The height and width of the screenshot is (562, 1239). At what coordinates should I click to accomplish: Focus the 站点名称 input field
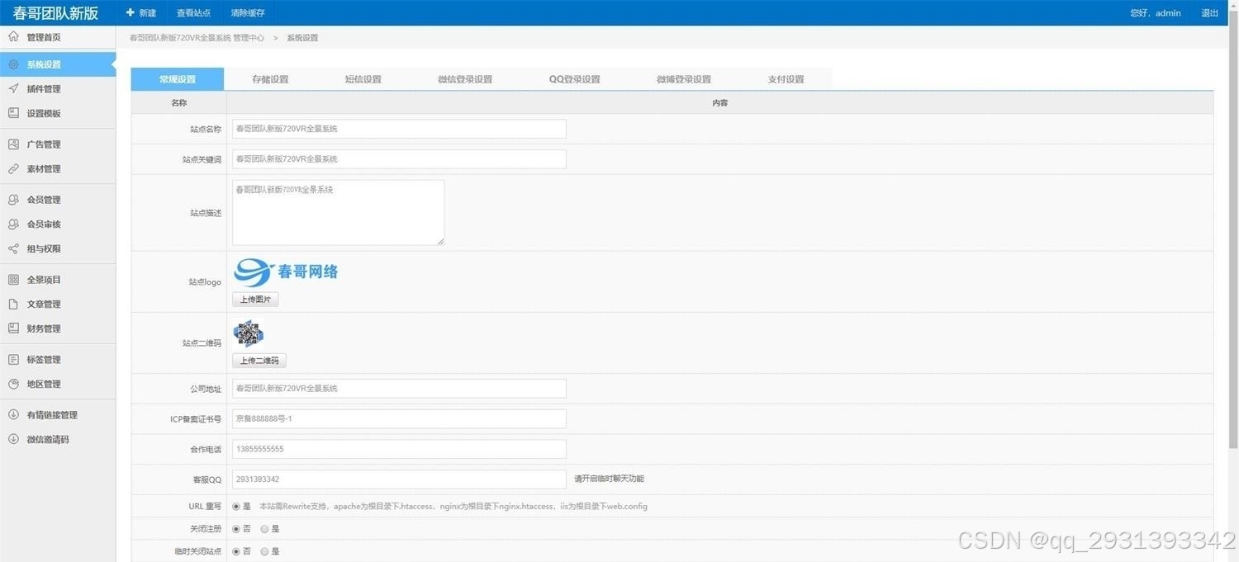[x=399, y=129]
